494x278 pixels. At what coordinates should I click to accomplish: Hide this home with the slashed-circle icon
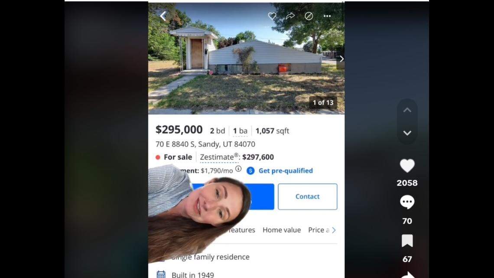coord(309,16)
